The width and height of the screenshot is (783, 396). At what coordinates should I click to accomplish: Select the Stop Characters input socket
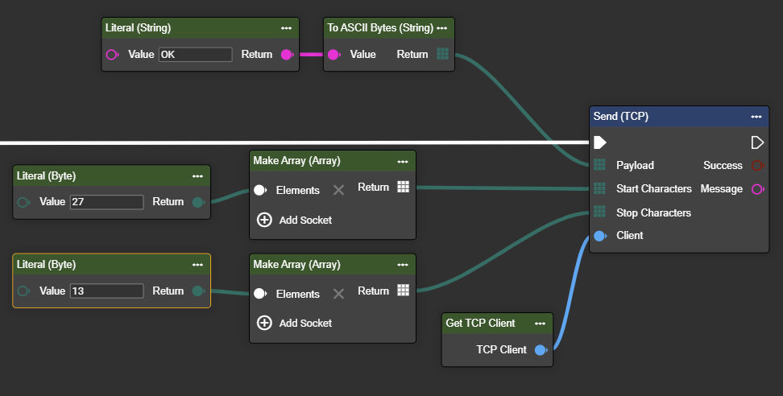599,212
